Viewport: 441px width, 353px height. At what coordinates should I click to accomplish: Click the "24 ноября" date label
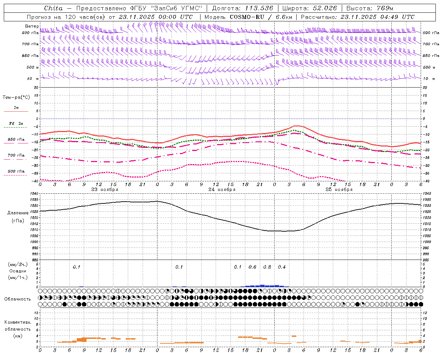tap(222, 190)
